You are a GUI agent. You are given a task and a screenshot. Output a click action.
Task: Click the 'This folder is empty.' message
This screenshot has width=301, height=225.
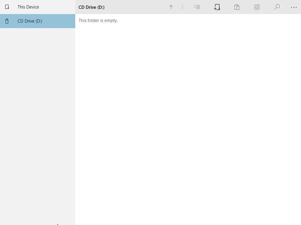point(98,21)
